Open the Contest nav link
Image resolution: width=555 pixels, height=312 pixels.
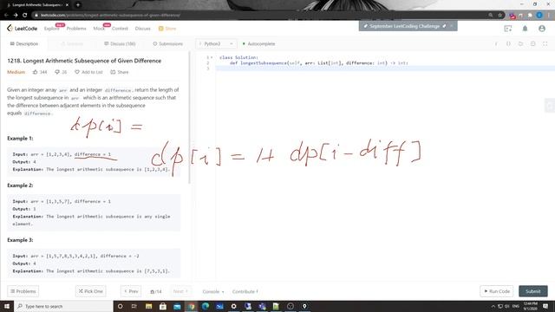click(x=120, y=29)
